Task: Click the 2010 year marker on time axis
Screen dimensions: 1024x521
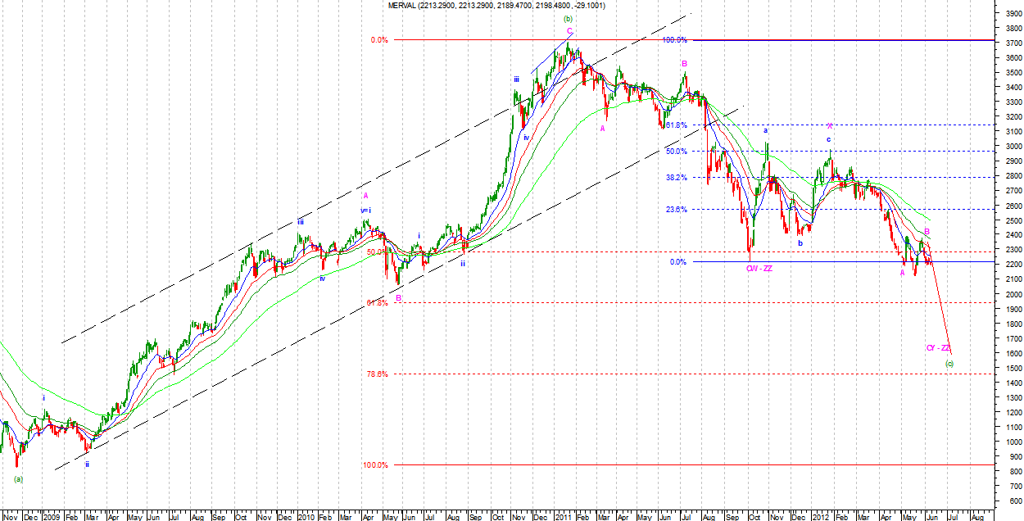Action: click(306, 517)
